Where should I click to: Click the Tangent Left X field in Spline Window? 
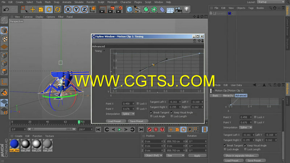[x=175, y=102]
